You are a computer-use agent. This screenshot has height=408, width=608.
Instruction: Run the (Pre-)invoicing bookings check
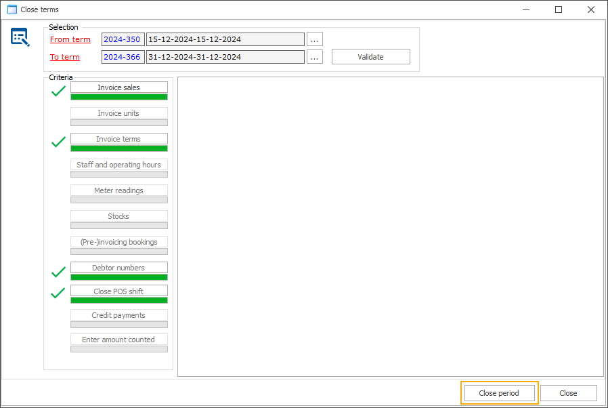click(118, 241)
